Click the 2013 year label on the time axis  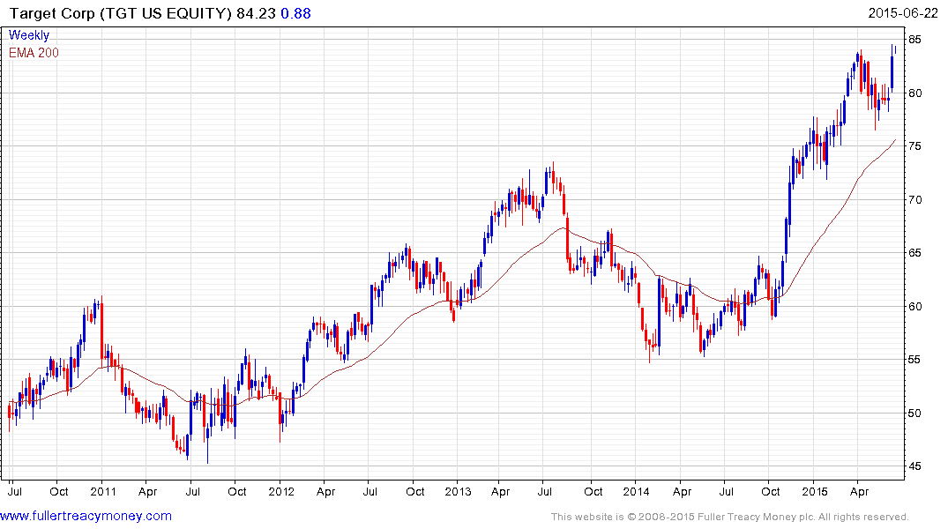[458, 491]
